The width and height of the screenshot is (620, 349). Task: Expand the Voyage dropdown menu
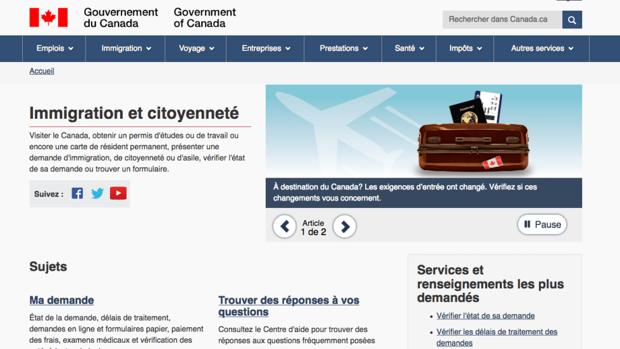pos(196,49)
